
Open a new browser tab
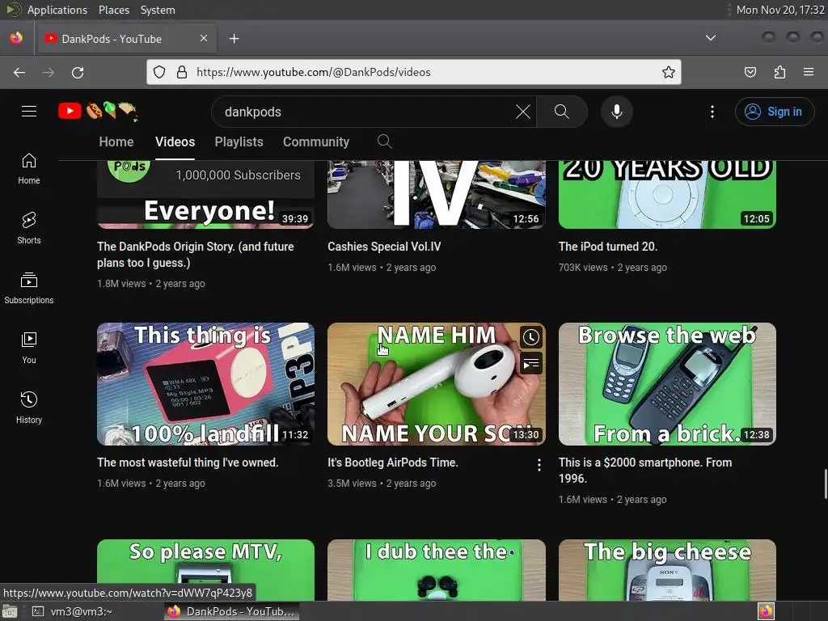coord(234,39)
